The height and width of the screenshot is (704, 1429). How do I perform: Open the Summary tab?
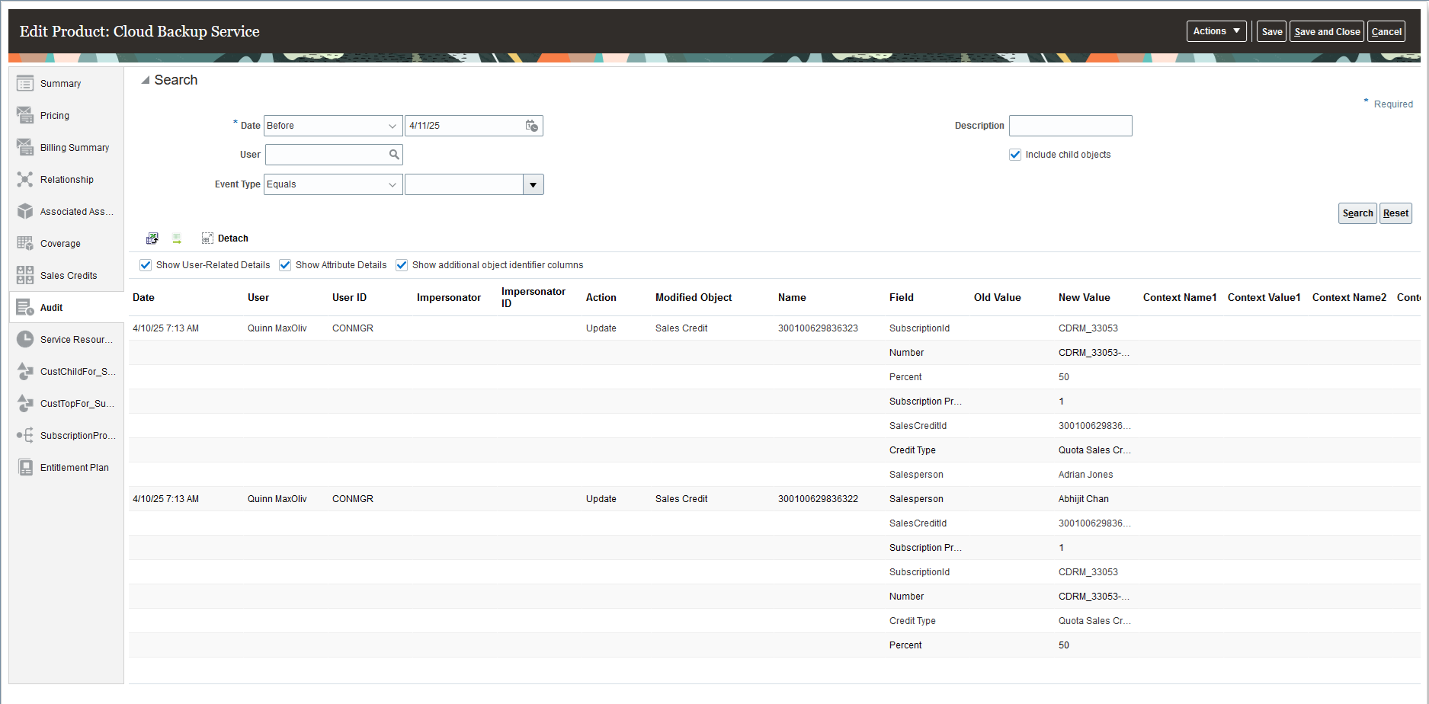click(x=60, y=84)
